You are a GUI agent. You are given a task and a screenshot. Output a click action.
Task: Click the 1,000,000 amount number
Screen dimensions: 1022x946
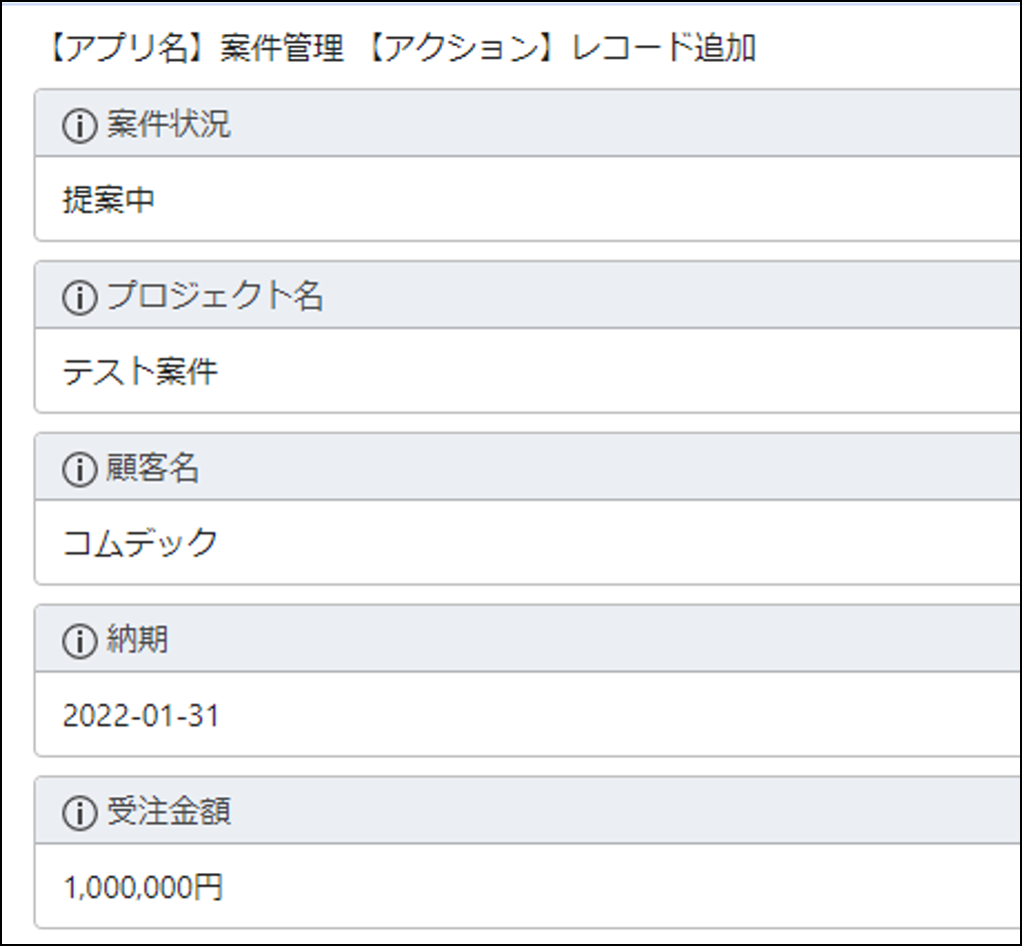tap(128, 887)
